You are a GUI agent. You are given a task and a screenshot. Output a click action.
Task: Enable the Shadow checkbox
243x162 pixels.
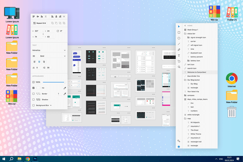(33, 99)
